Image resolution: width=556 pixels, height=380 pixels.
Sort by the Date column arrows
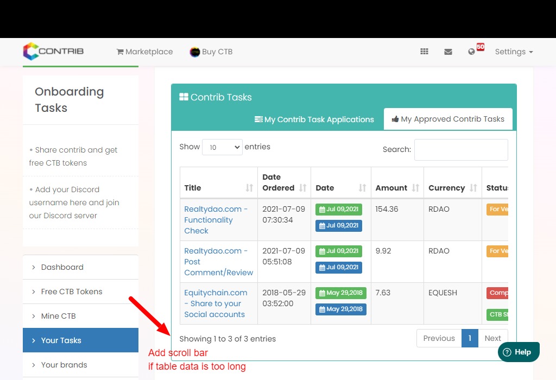tap(362, 187)
